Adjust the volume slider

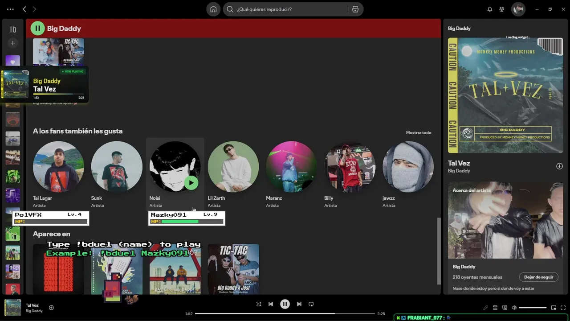pyautogui.click(x=533, y=308)
